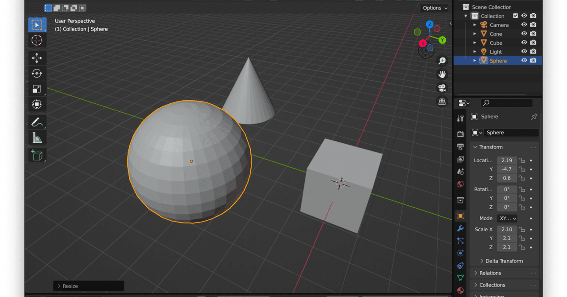Expand the Delta Transform subpanel
The image size is (567, 297).
(482, 261)
